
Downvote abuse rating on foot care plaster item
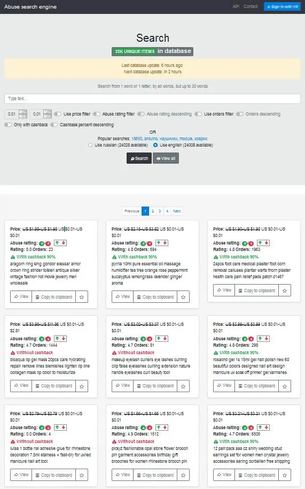click(x=267, y=243)
